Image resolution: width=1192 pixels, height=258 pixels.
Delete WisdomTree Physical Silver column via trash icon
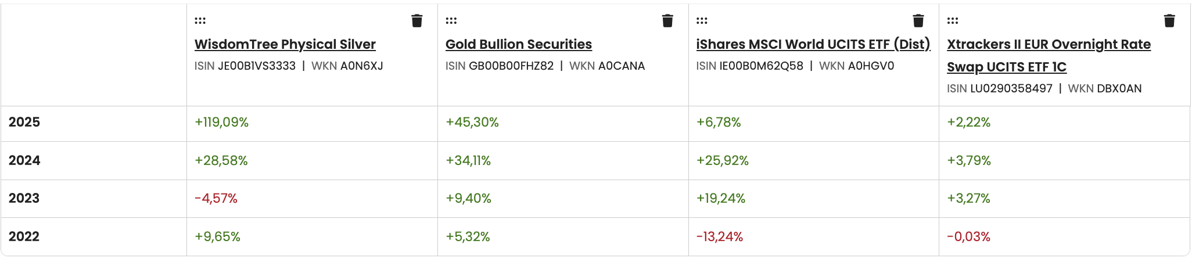[417, 21]
